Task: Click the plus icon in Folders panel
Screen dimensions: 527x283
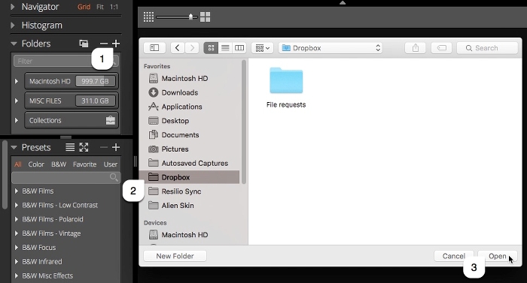Action: pyautogui.click(x=116, y=44)
